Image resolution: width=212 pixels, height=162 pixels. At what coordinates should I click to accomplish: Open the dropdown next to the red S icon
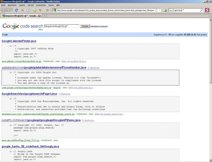[211, 10]
